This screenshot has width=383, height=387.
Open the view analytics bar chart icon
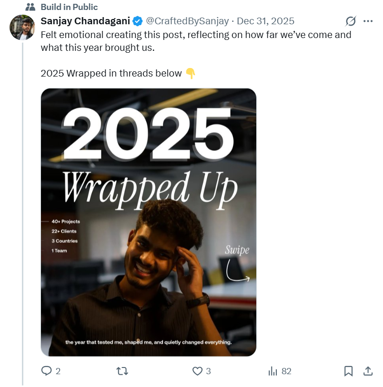273,371
